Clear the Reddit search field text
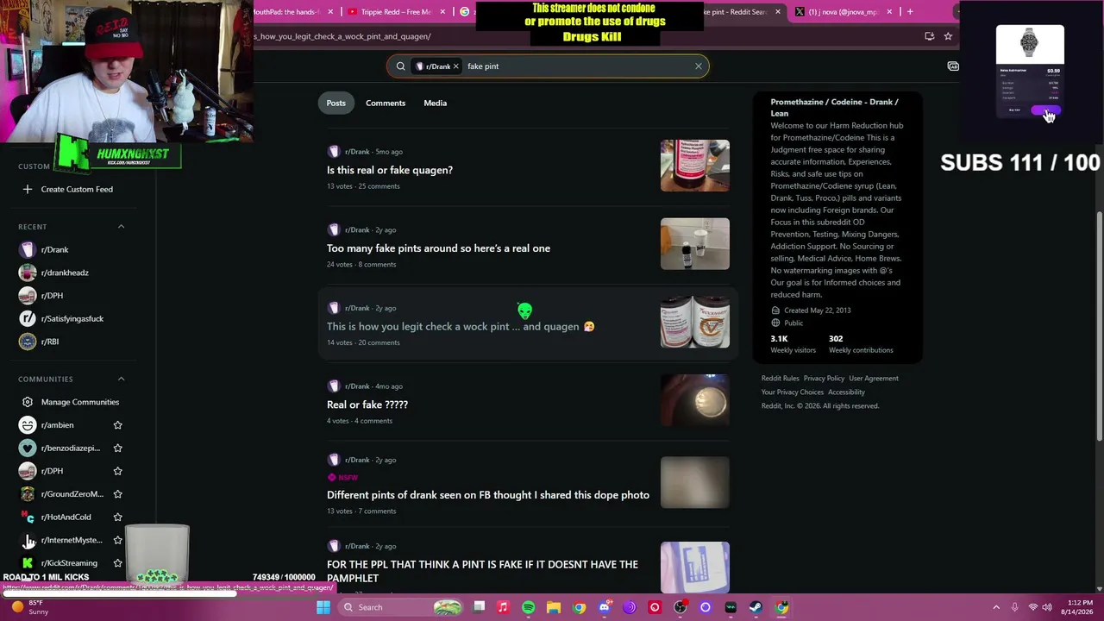Image resolution: width=1104 pixels, height=621 pixels. coord(699,66)
